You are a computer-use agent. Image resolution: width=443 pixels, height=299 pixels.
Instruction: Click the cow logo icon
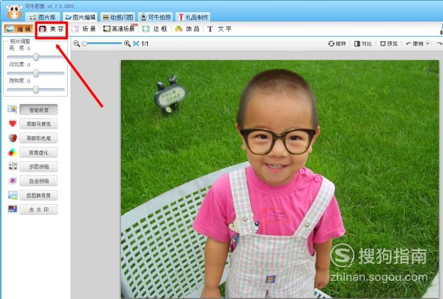coord(14,12)
